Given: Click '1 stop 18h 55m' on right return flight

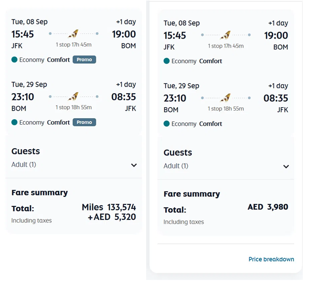Looking at the screenshot, I should tap(226, 109).
